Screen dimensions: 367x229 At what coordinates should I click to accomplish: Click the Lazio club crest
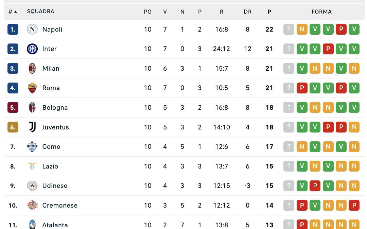pyautogui.click(x=32, y=166)
